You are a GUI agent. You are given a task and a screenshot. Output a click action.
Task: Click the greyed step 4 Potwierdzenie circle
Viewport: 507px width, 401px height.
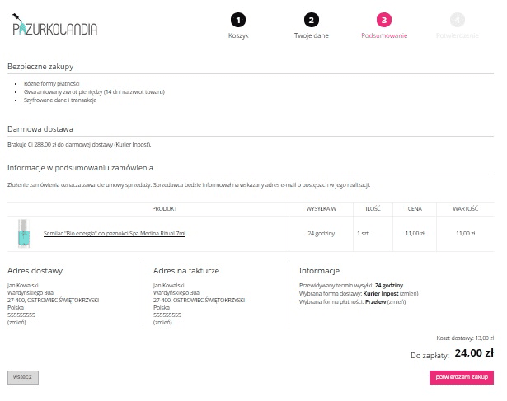(458, 20)
